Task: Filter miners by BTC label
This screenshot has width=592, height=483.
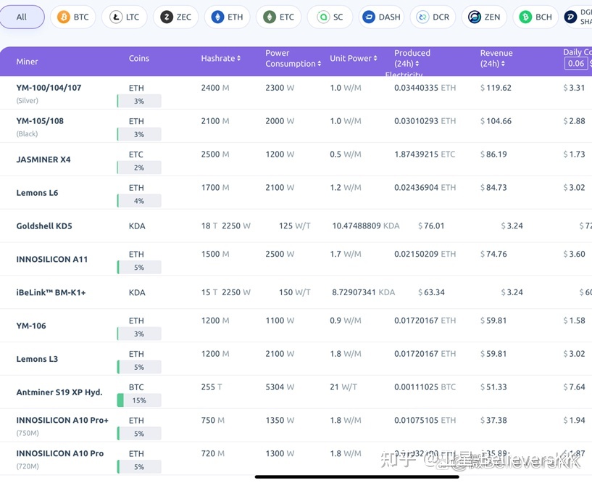Action: pyautogui.click(x=81, y=17)
